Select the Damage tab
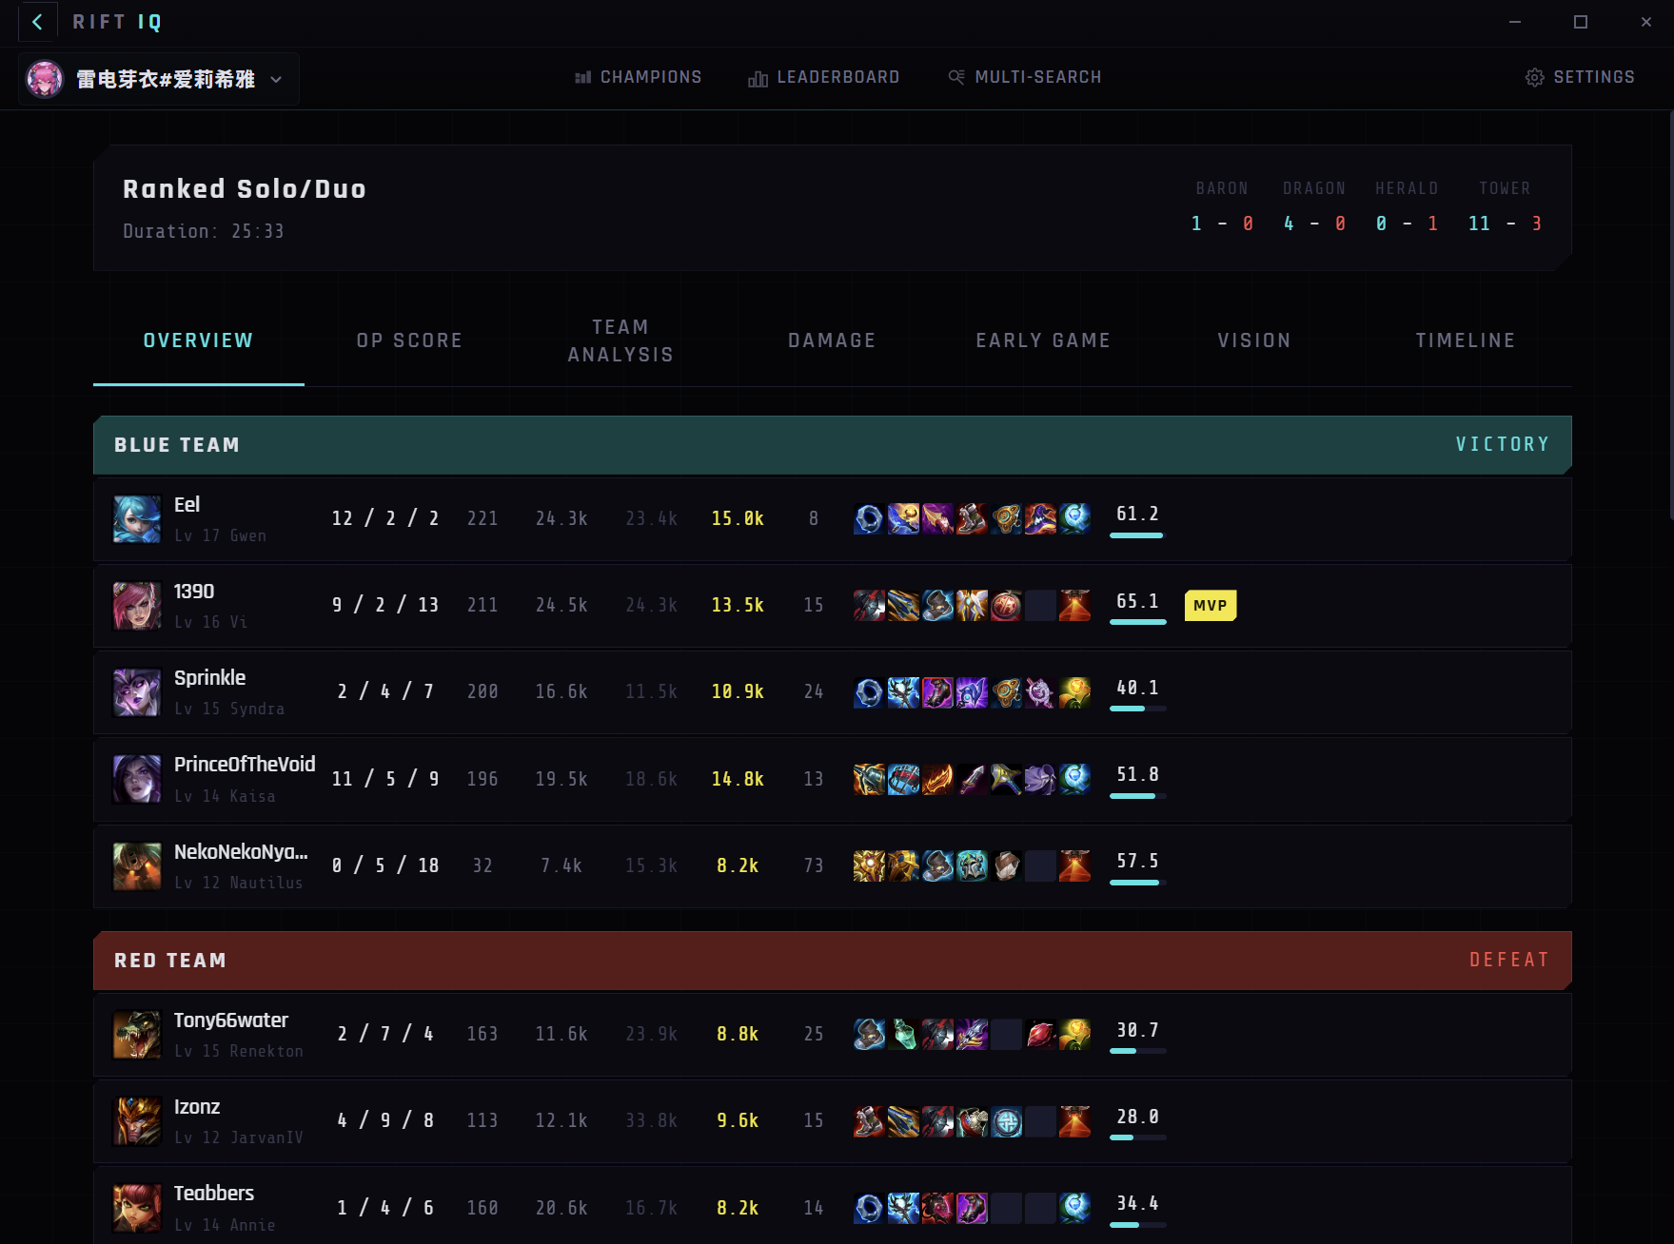The height and width of the screenshot is (1244, 1674). pos(831,340)
